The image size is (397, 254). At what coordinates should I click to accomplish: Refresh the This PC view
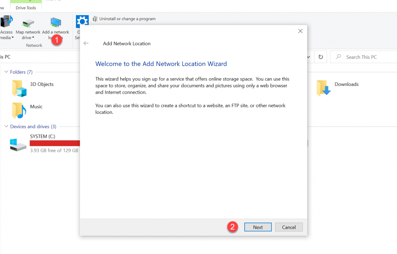(321, 57)
